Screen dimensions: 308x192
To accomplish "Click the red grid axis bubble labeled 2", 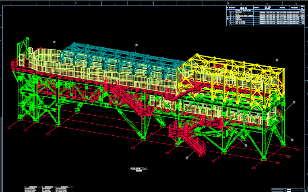I will (25, 130).
